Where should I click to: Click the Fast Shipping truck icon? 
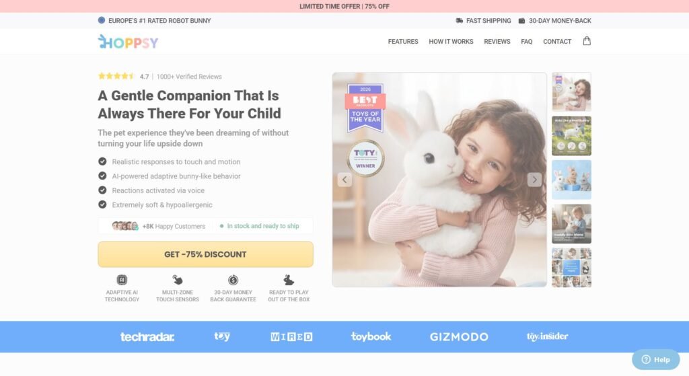click(x=459, y=21)
